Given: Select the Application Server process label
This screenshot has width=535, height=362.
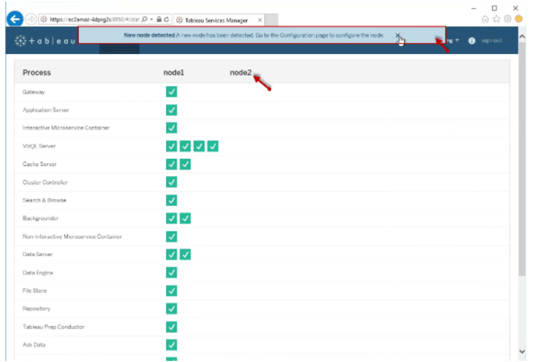Looking at the screenshot, I should (46, 110).
